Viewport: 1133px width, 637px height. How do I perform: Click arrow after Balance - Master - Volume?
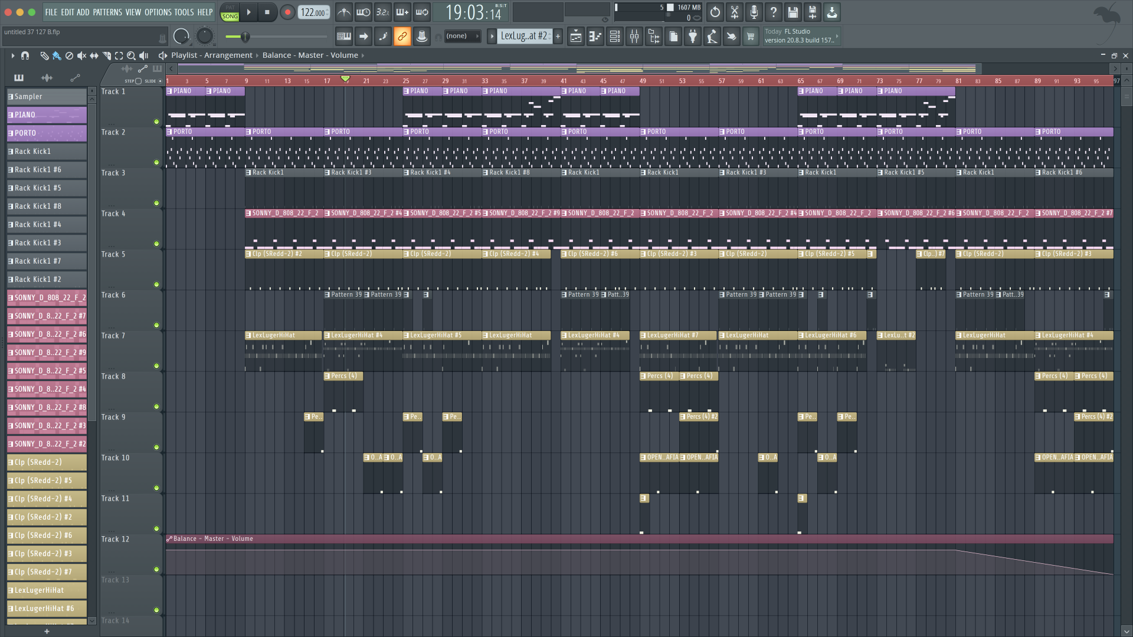click(x=363, y=55)
